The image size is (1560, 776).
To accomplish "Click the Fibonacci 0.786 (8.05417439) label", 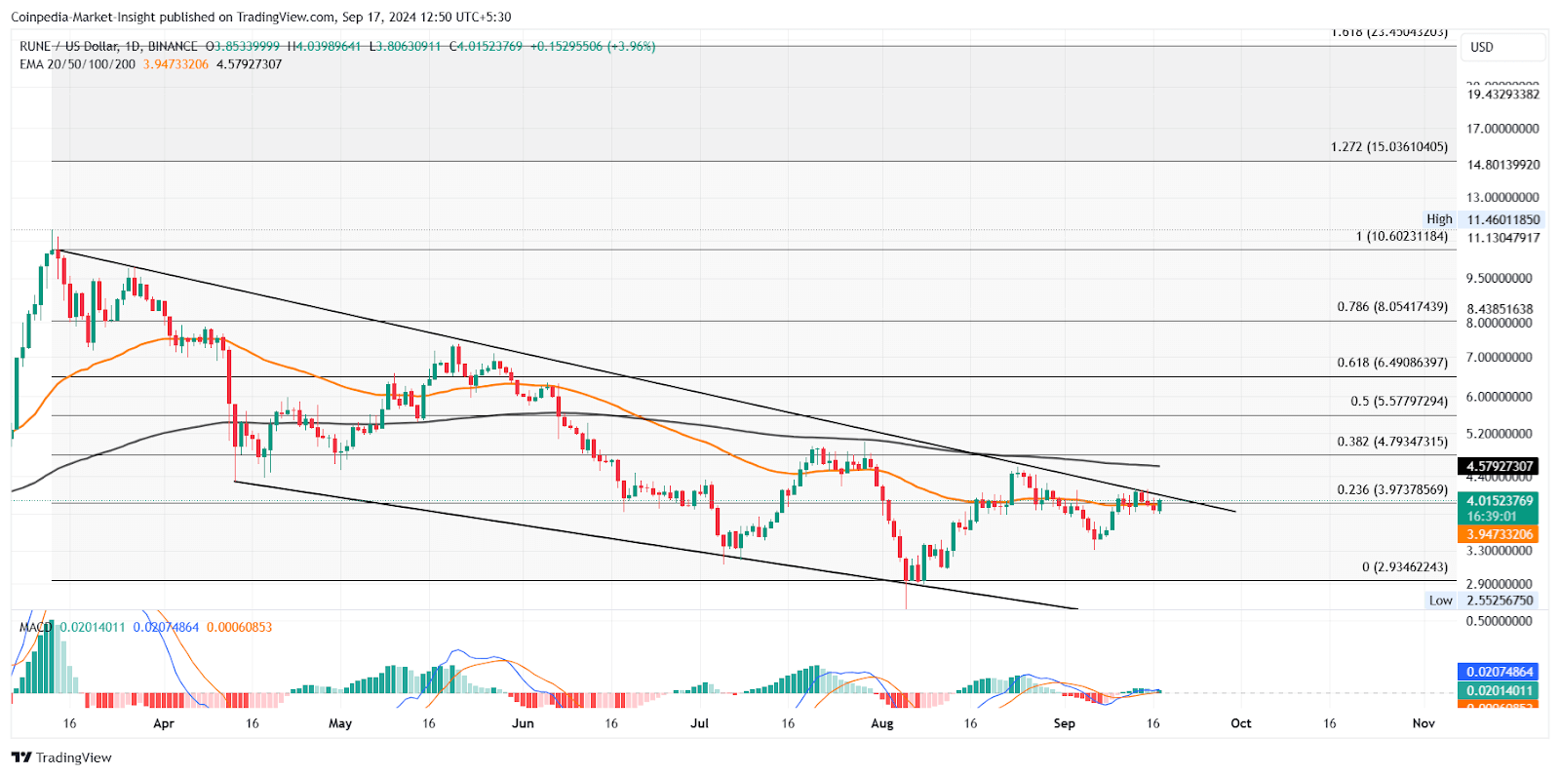I will [1392, 307].
